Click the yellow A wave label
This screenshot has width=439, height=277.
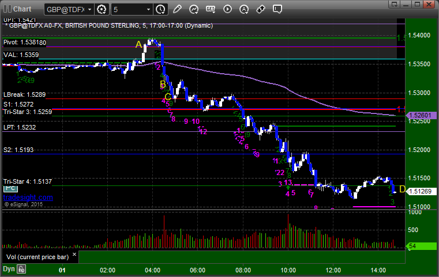138,44
